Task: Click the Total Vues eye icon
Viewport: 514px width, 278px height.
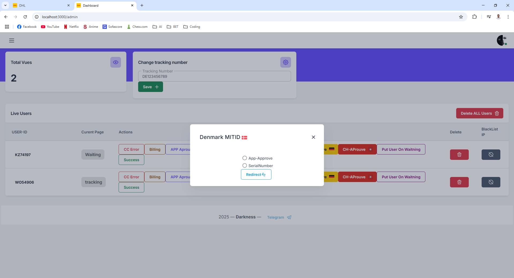Action: pos(116,62)
